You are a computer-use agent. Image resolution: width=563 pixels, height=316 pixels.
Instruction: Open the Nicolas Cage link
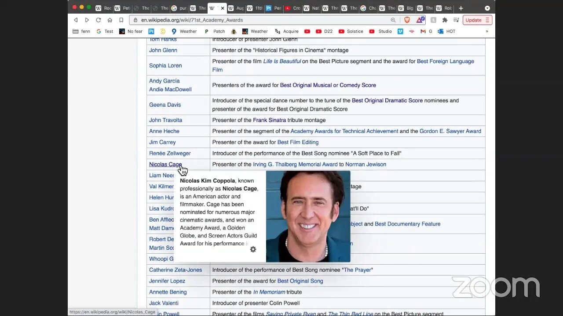[x=165, y=164]
